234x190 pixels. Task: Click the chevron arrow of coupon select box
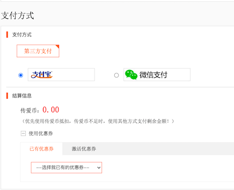click(x=99, y=167)
